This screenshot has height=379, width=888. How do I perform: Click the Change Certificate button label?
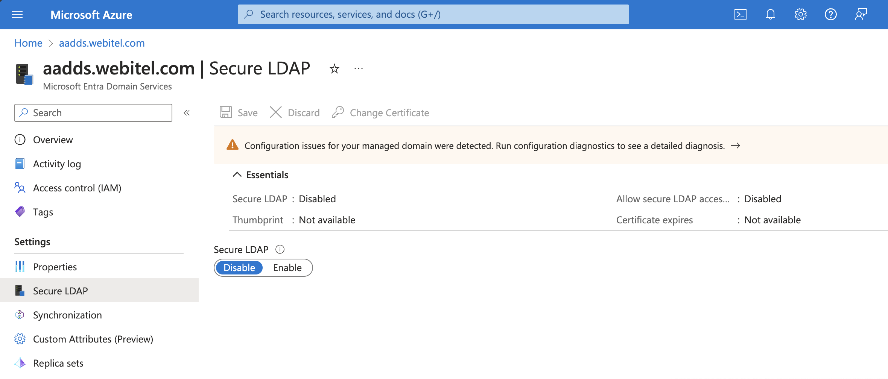(389, 113)
